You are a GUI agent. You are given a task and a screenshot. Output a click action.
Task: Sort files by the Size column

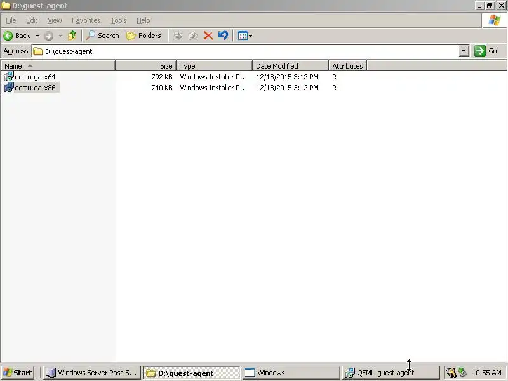point(146,66)
